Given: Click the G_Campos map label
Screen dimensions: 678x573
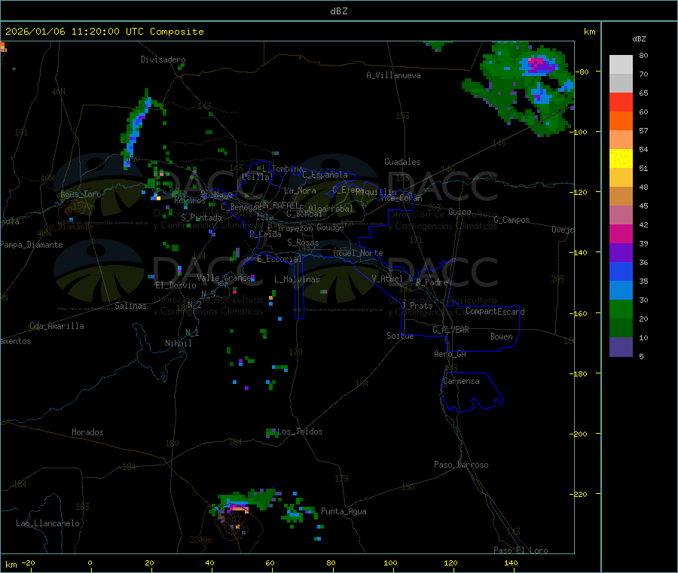Looking at the screenshot, I should 512,220.
